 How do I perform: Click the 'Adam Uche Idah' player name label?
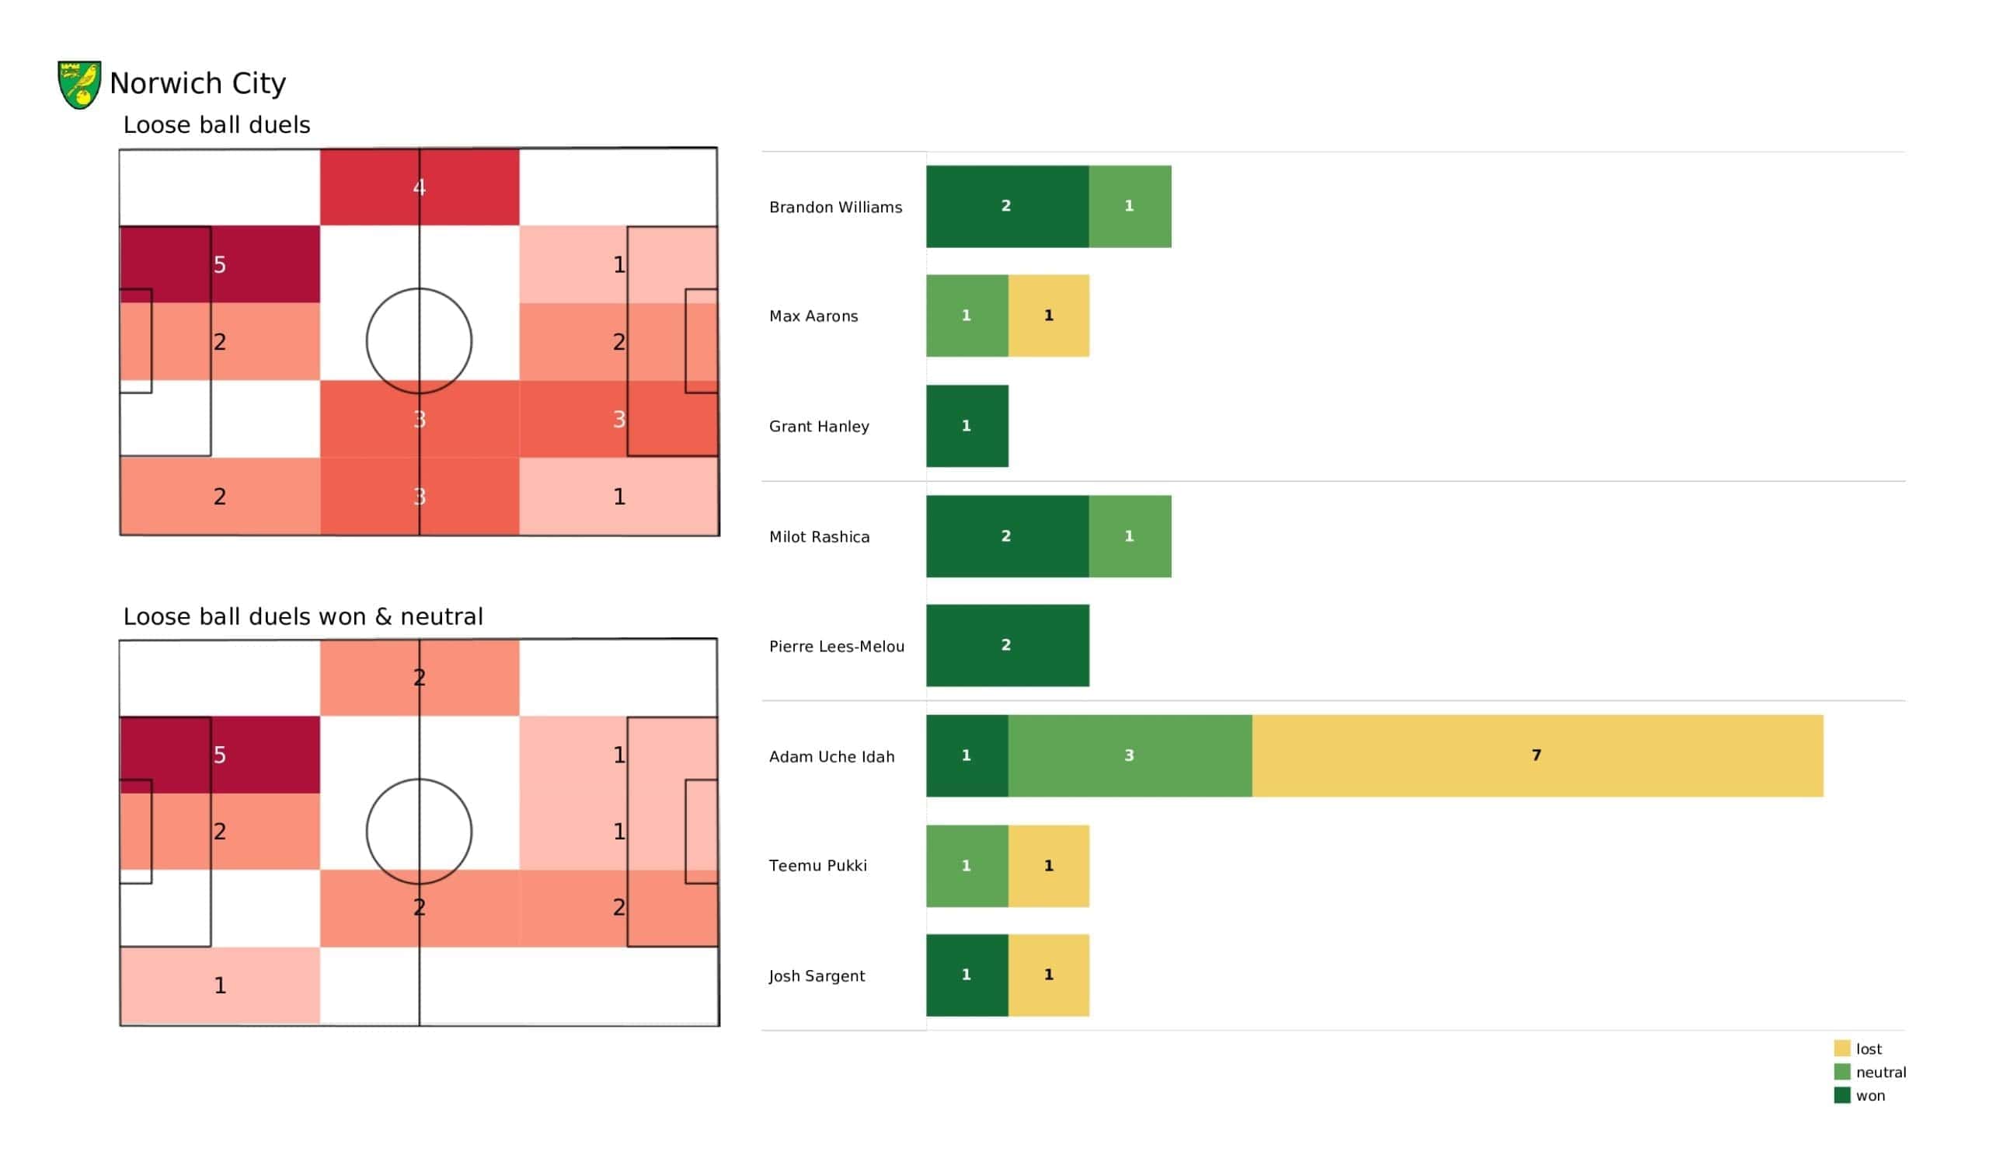pos(832,757)
